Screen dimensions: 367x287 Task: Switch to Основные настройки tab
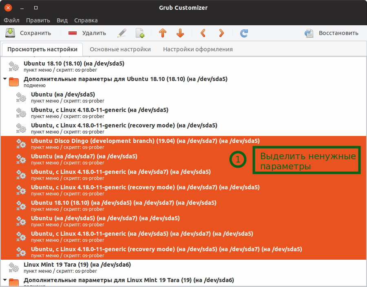click(120, 49)
